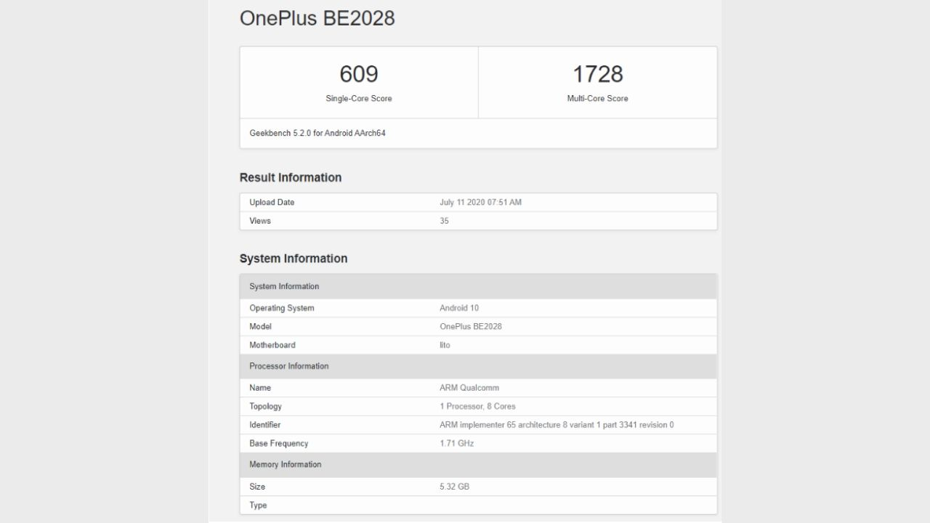Click the System Information table header row
930x523 pixels.
478,286
